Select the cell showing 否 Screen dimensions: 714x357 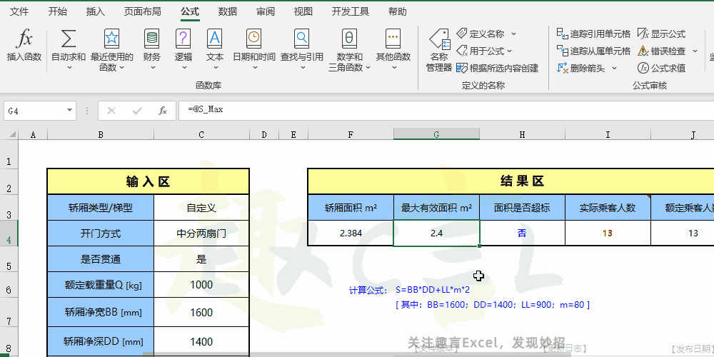[x=522, y=233]
